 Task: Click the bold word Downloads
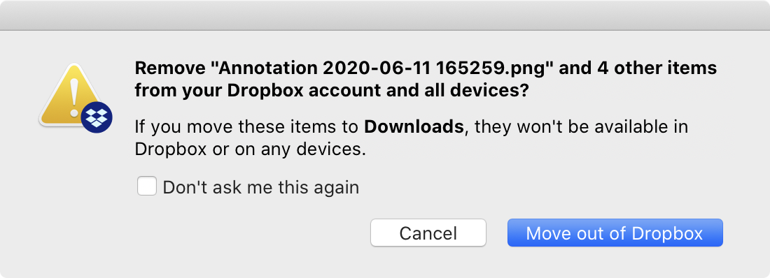tap(414, 128)
